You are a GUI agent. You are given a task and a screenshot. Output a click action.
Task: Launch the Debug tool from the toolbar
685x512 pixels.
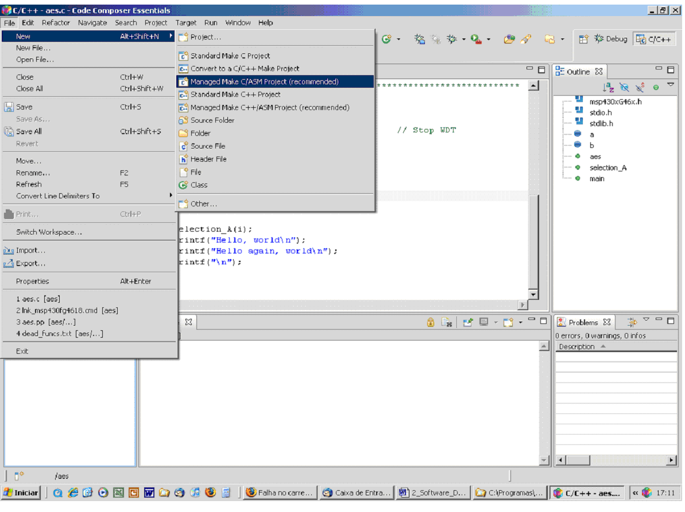click(451, 38)
